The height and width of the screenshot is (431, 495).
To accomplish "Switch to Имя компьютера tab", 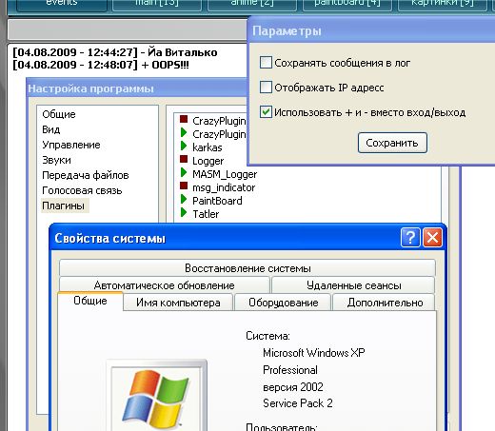I will [178, 303].
